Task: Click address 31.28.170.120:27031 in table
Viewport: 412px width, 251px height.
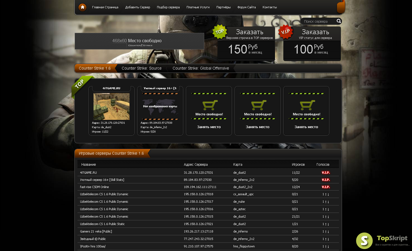Action: point(198,173)
